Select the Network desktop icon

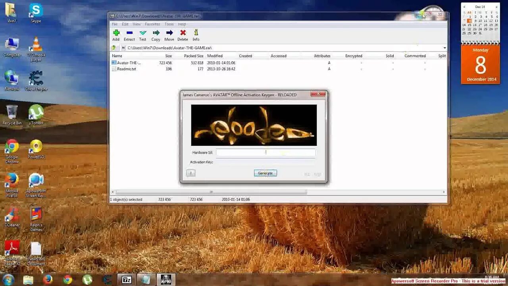pyautogui.click(x=12, y=81)
